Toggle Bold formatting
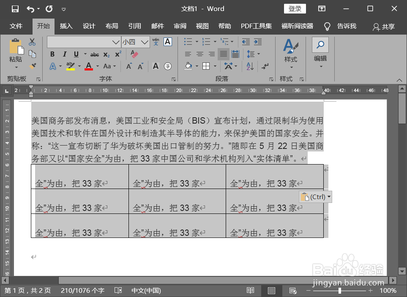The height and width of the screenshot is (297, 407). [x=52, y=54]
